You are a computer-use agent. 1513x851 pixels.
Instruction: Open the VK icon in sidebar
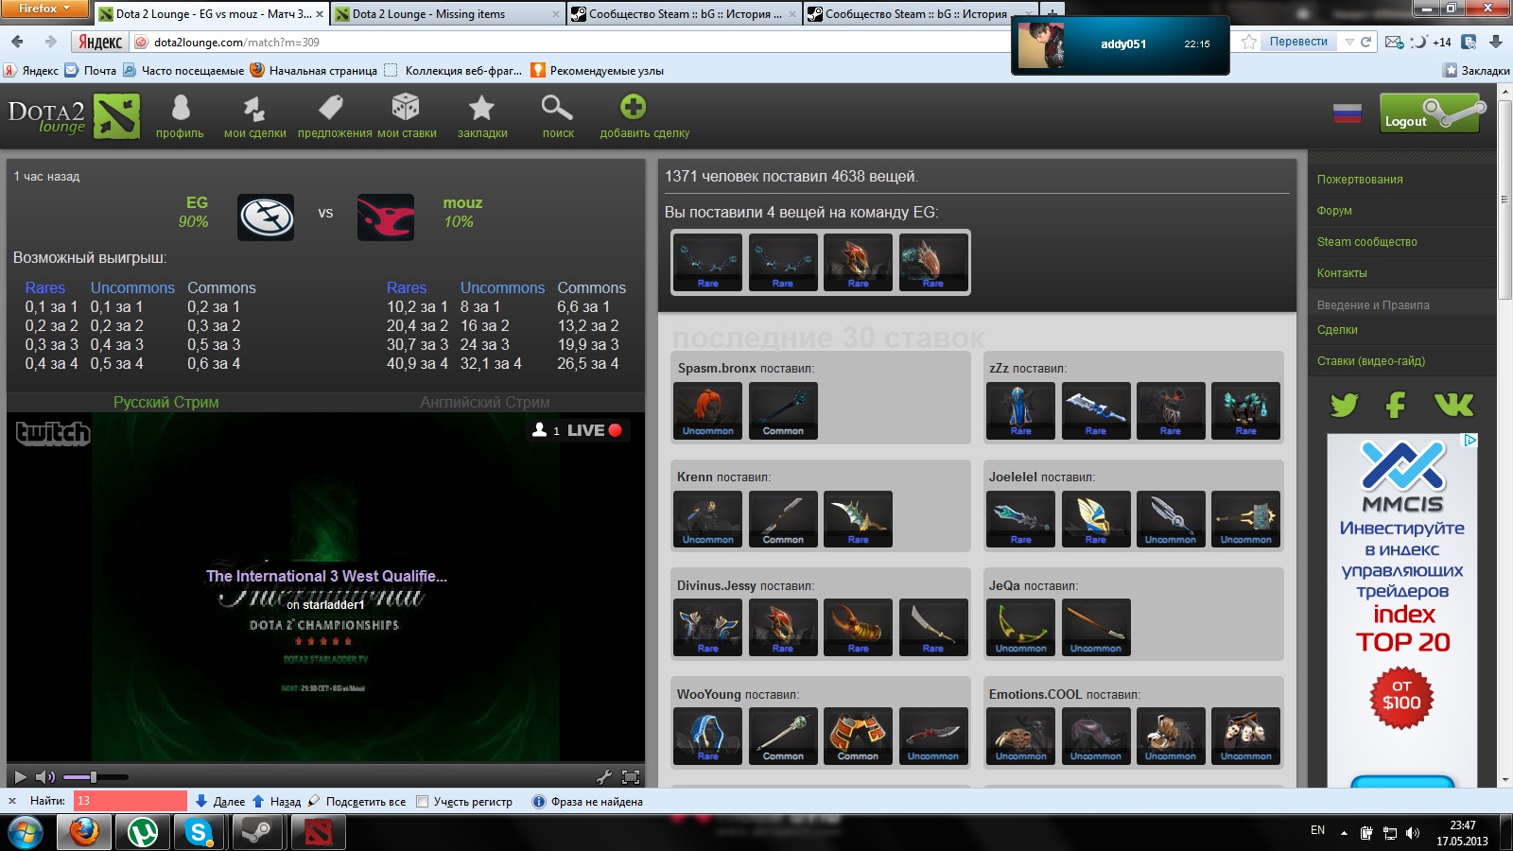[1453, 405]
